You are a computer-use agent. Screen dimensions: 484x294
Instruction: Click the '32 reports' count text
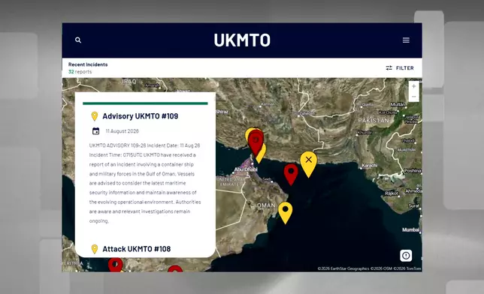[x=80, y=72]
